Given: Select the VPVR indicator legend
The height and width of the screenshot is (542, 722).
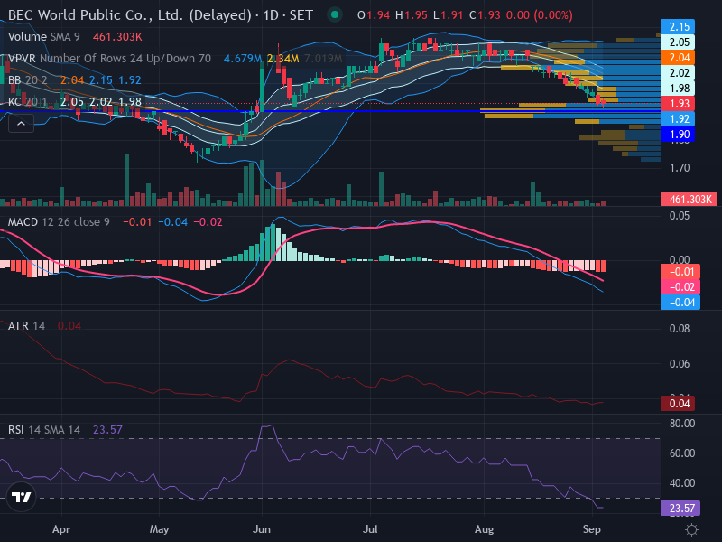Looking at the screenshot, I should [x=109, y=59].
